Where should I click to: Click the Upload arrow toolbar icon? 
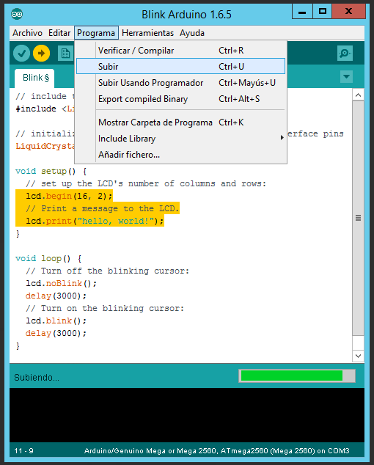(41, 54)
